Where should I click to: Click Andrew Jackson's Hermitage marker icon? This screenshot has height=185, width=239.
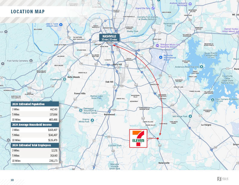pos(190,4)
